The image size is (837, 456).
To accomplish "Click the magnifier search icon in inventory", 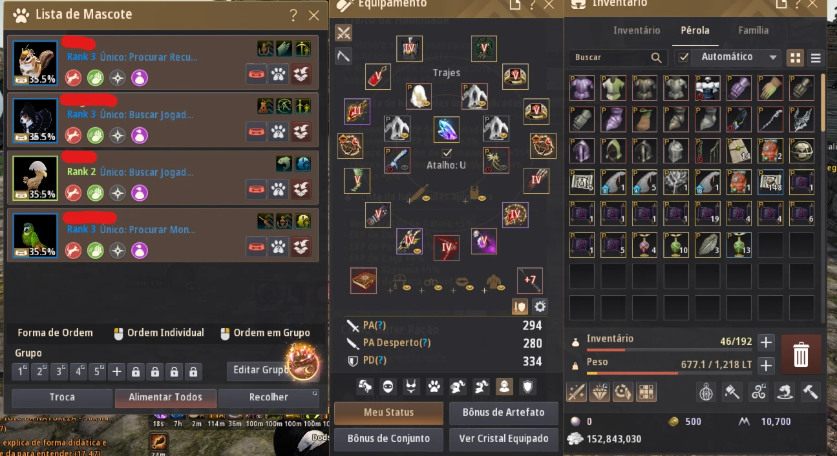I will [656, 57].
